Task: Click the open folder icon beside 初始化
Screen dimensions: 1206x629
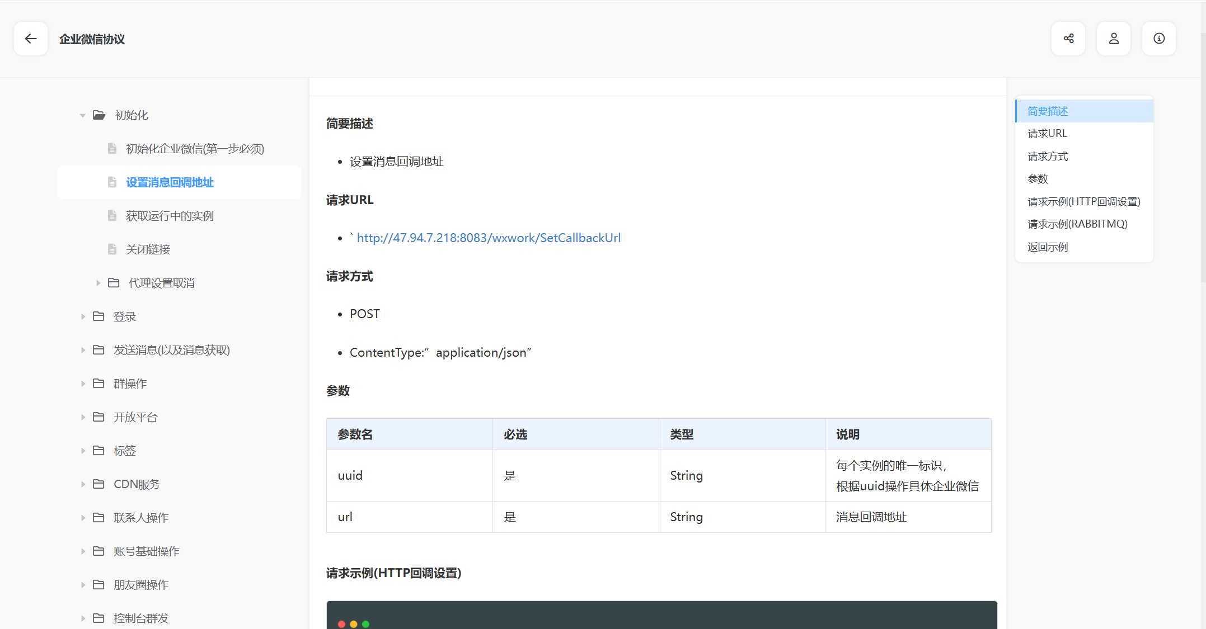Action: [x=99, y=115]
